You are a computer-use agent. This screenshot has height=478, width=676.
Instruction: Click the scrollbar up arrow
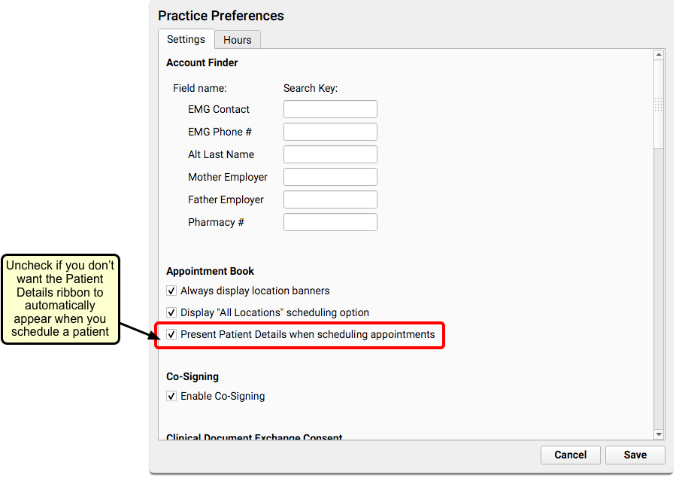pyautogui.click(x=658, y=55)
